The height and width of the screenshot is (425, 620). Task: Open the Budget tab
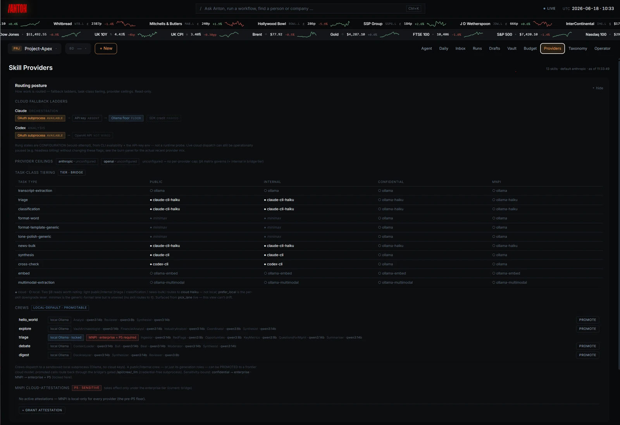(x=530, y=48)
